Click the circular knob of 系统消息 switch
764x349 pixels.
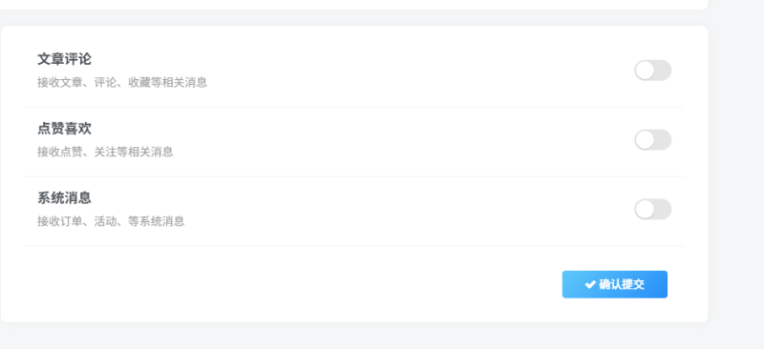tap(645, 209)
